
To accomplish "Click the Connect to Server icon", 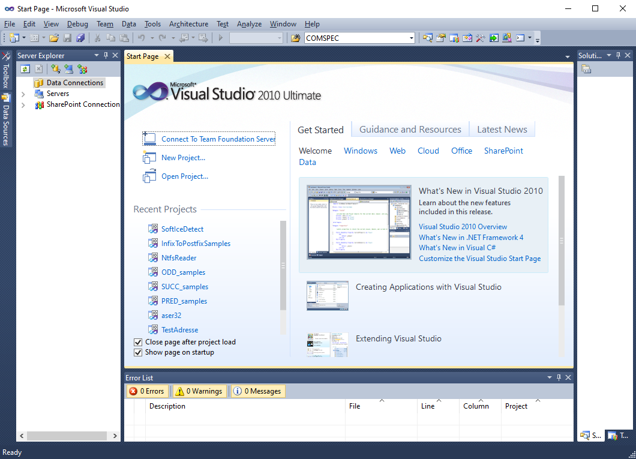I will [69, 69].
